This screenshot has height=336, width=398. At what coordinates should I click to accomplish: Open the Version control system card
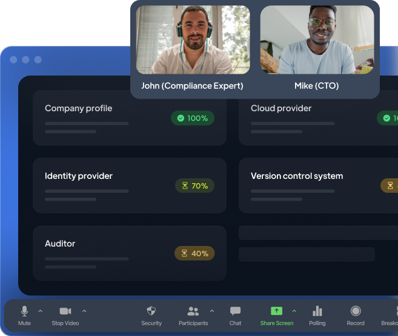318,186
